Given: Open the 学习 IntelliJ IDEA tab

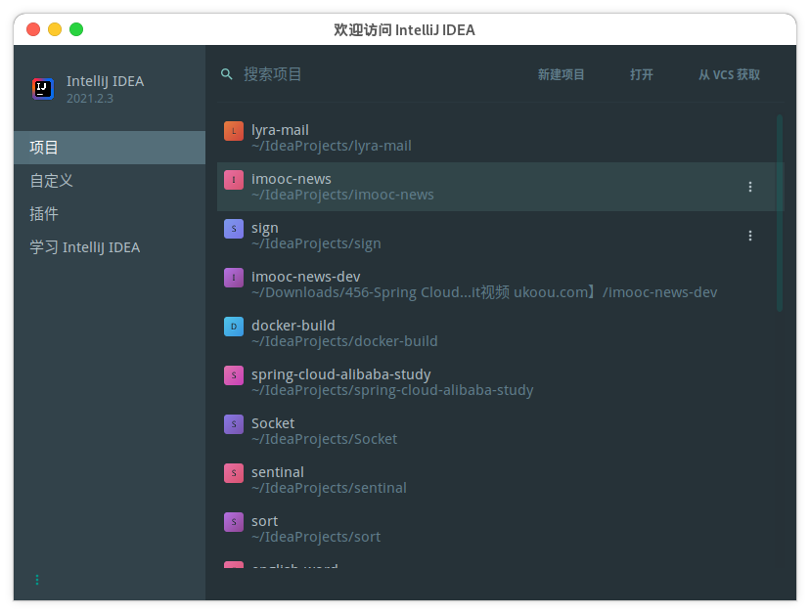Looking at the screenshot, I should [110, 247].
